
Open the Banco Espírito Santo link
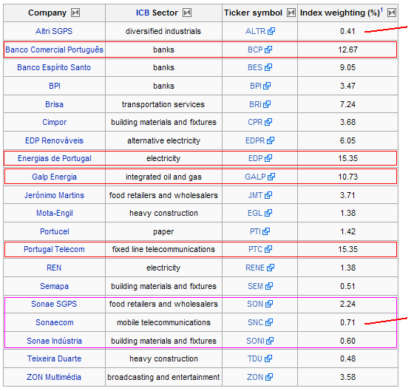pos(54,67)
